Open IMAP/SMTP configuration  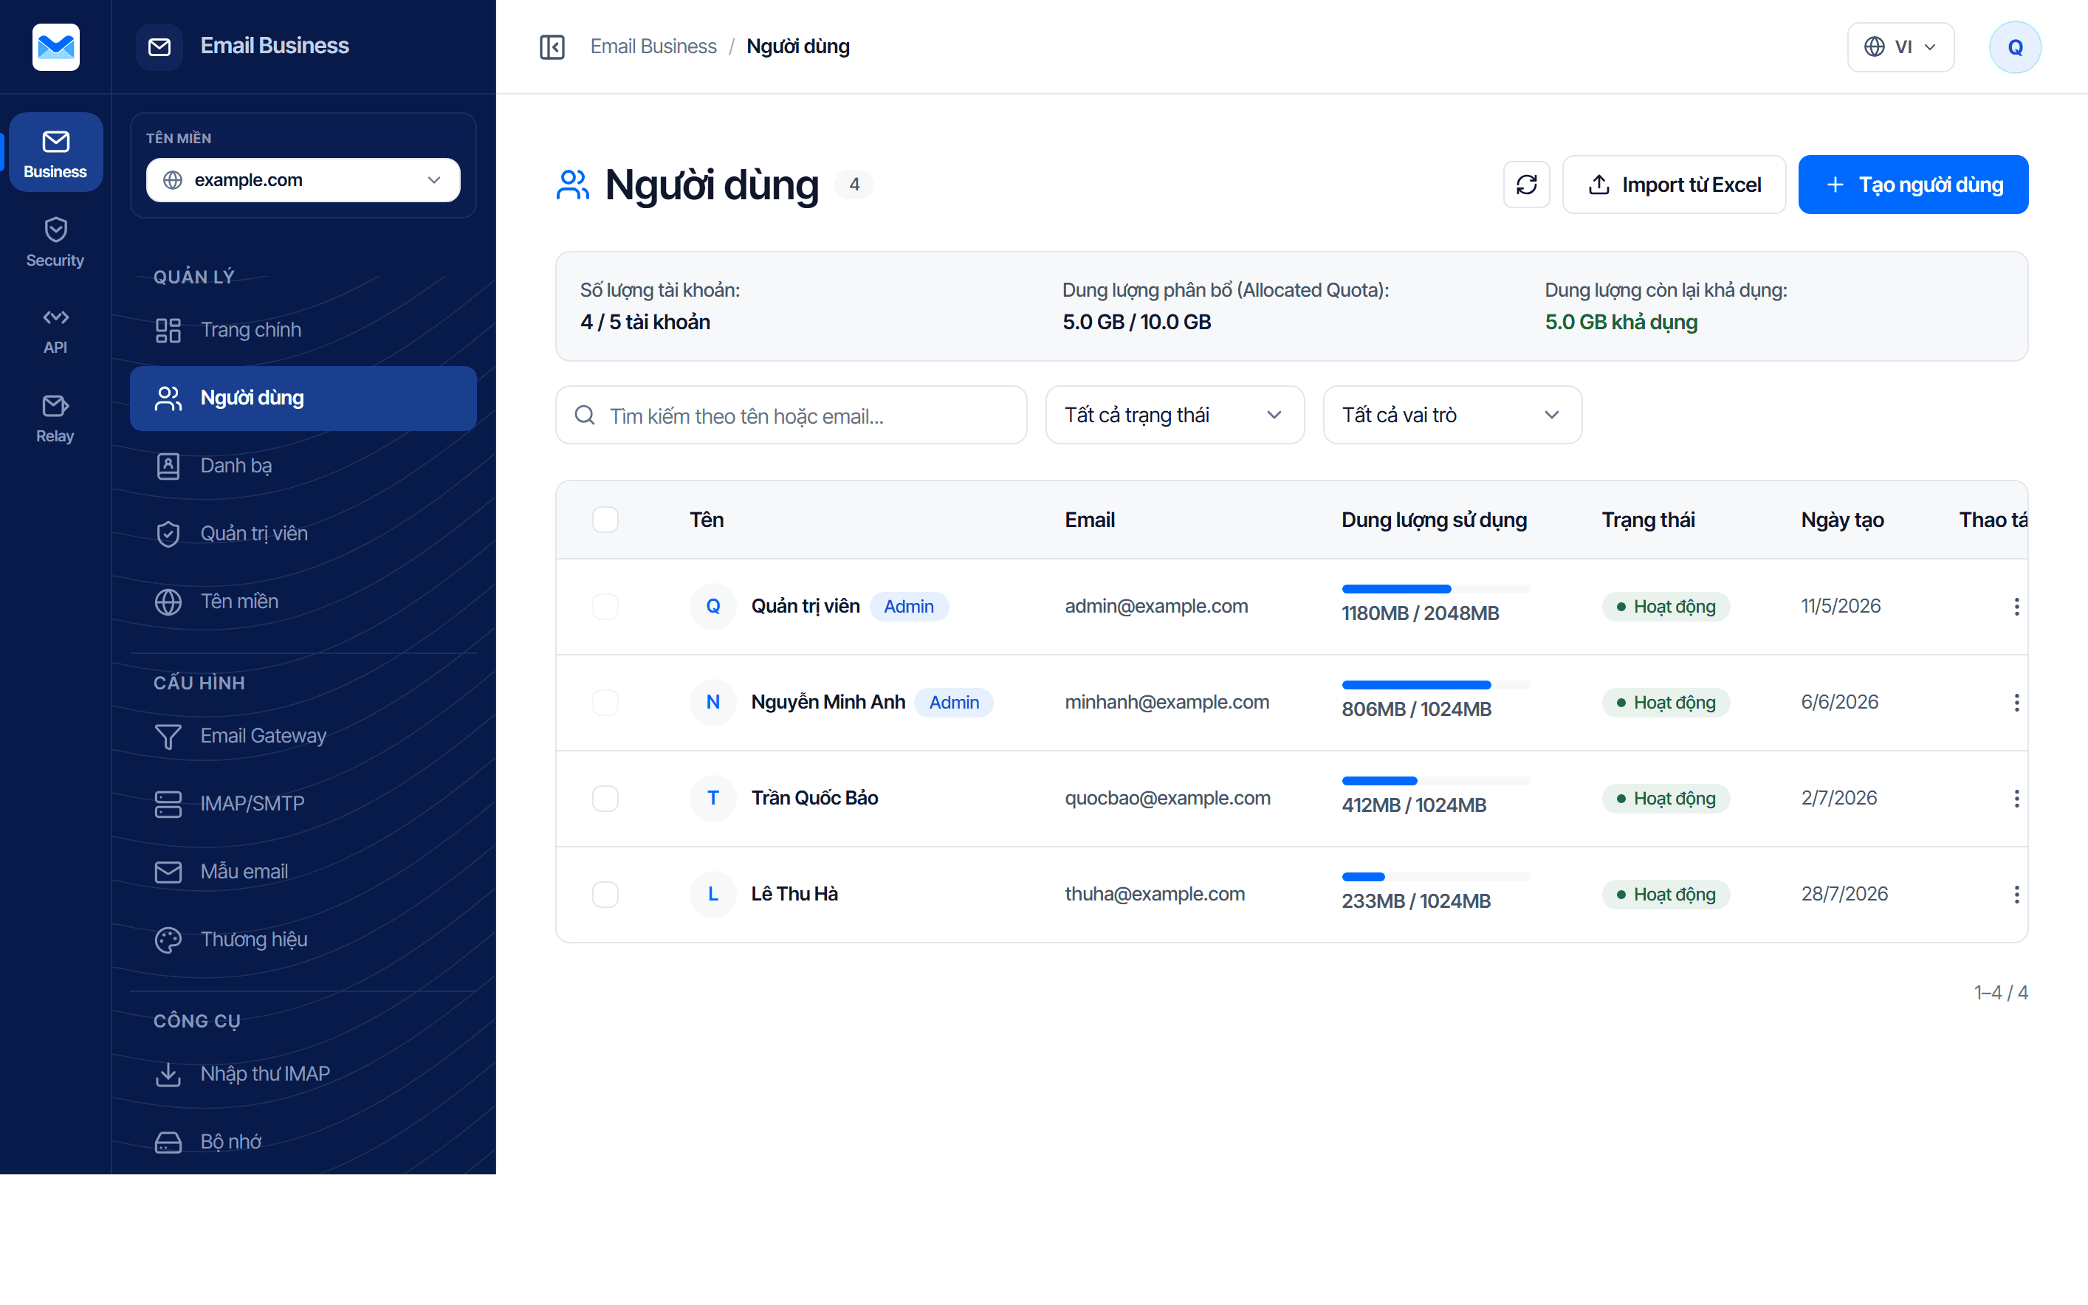[303, 804]
